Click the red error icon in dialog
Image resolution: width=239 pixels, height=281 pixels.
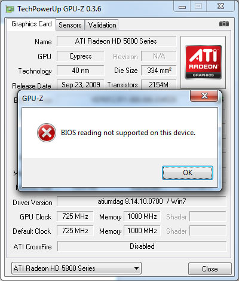[x=47, y=133]
